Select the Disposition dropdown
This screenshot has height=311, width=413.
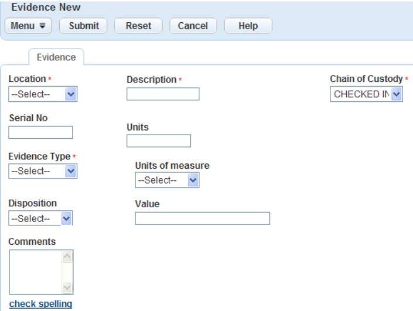pyautogui.click(x=40, y=218)
